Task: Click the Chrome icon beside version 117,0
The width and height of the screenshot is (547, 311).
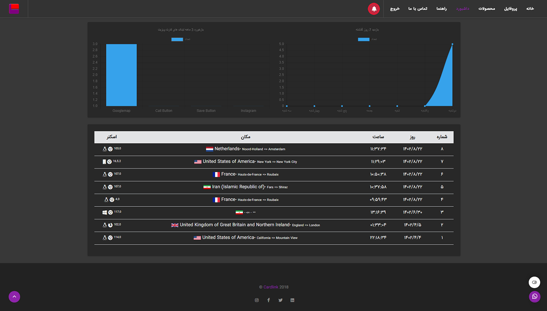Action: [110, 212]
